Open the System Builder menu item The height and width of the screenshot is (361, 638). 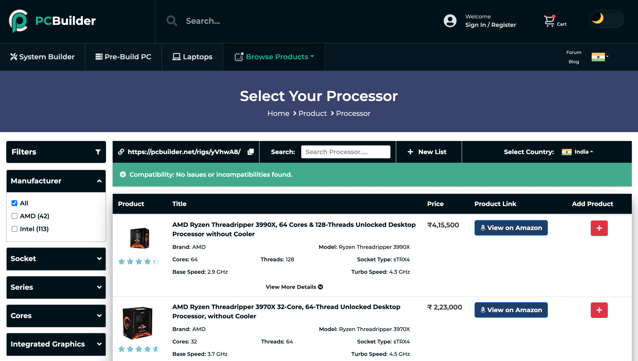tap(42, 57)
